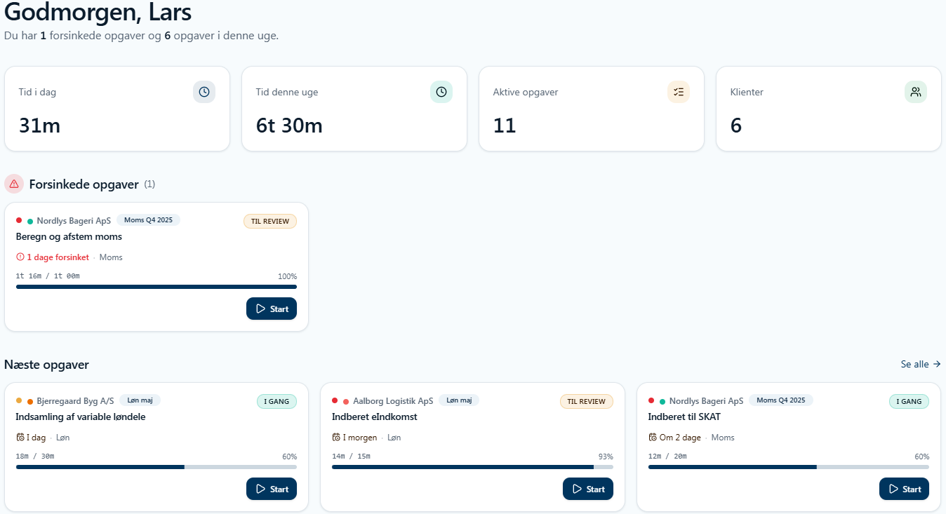Start timer for Beregn og afstem moms
This screenshot has width=946, height=514.
[x=272, y=309]
